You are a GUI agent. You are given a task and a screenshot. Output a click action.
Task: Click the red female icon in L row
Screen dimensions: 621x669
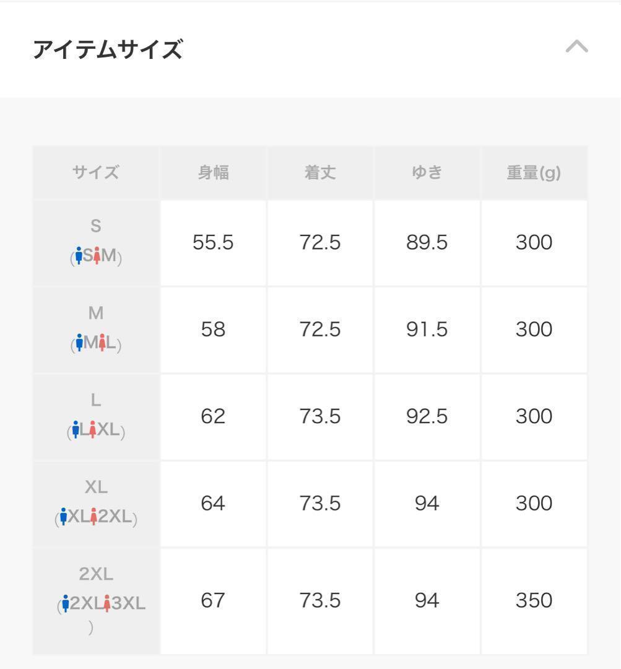[x=92, y=429]
